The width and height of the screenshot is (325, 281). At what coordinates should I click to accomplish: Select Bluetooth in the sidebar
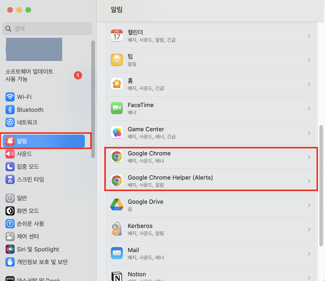coord(44,110)
